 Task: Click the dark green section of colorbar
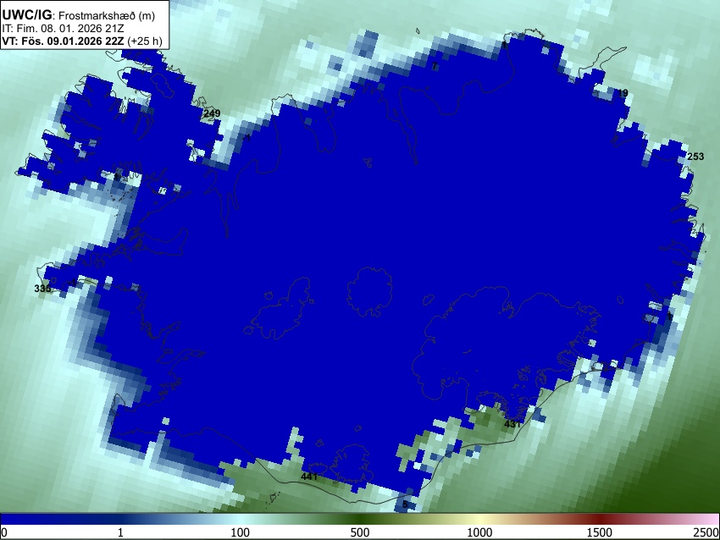pyautogui.click(x=359, y=519)
